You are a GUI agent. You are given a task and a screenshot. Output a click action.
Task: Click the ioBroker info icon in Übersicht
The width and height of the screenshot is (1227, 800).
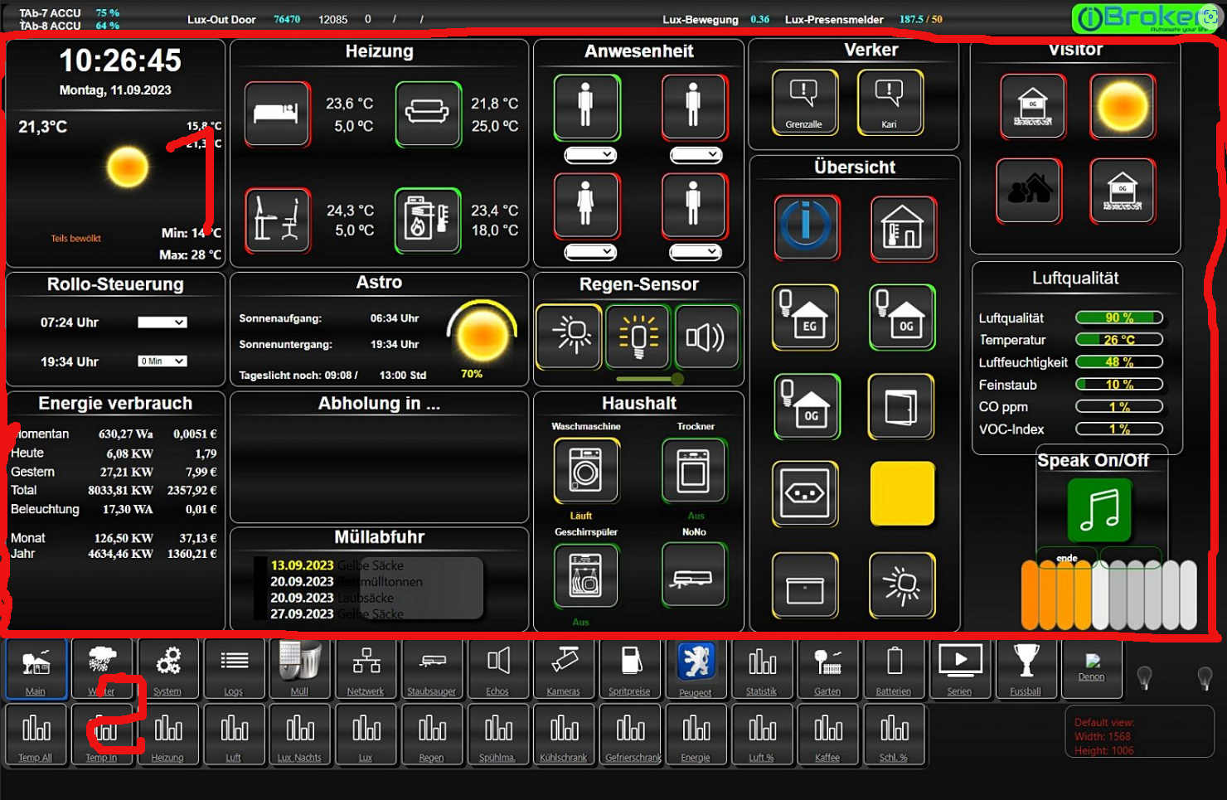click(x=807, y=227)
